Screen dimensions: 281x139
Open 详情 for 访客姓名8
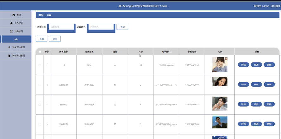coord(243,85)
